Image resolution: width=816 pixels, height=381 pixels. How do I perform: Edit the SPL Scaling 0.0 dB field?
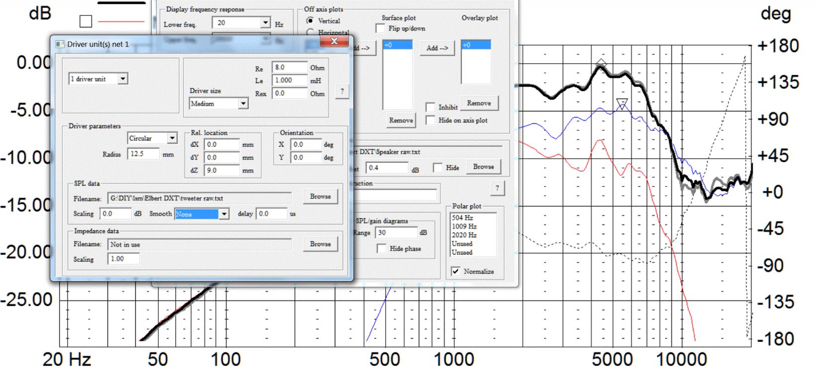115,213
